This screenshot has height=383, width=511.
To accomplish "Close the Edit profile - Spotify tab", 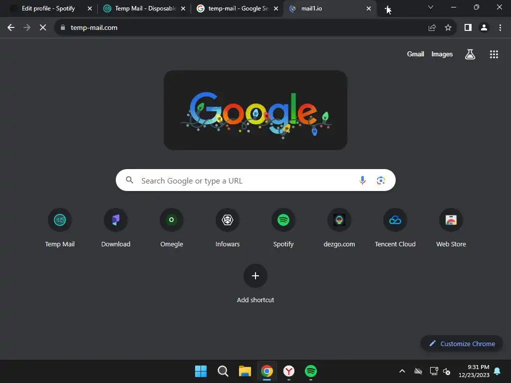I will click(90, 8).
